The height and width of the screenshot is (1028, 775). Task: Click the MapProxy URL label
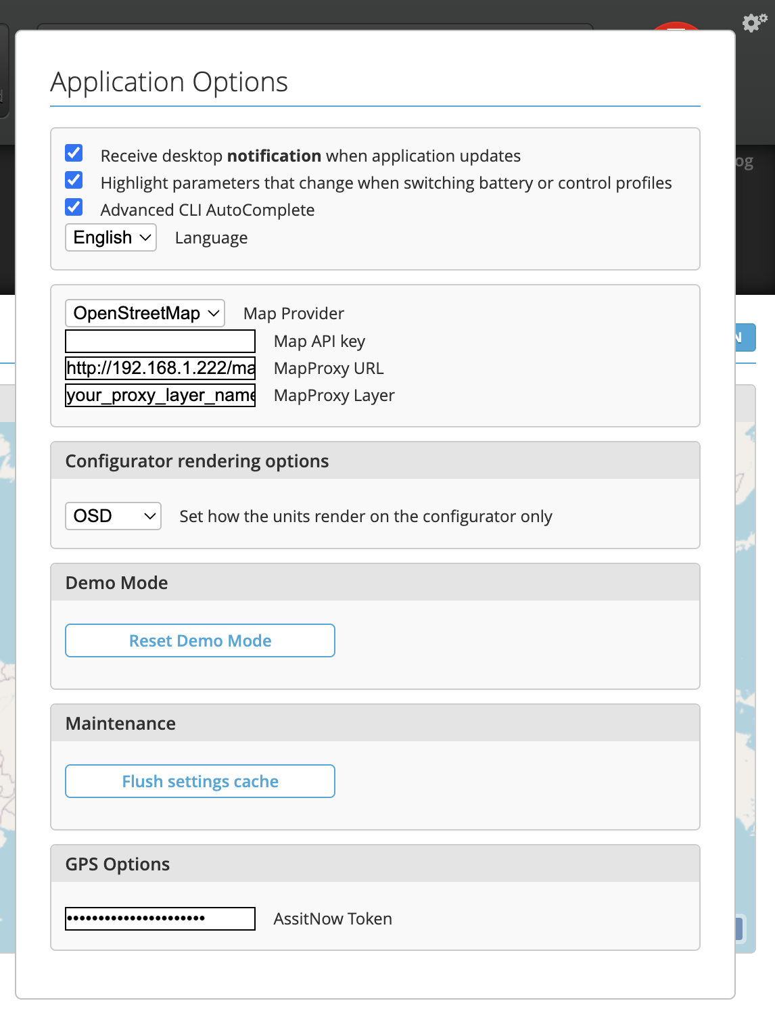click(329, 369)
